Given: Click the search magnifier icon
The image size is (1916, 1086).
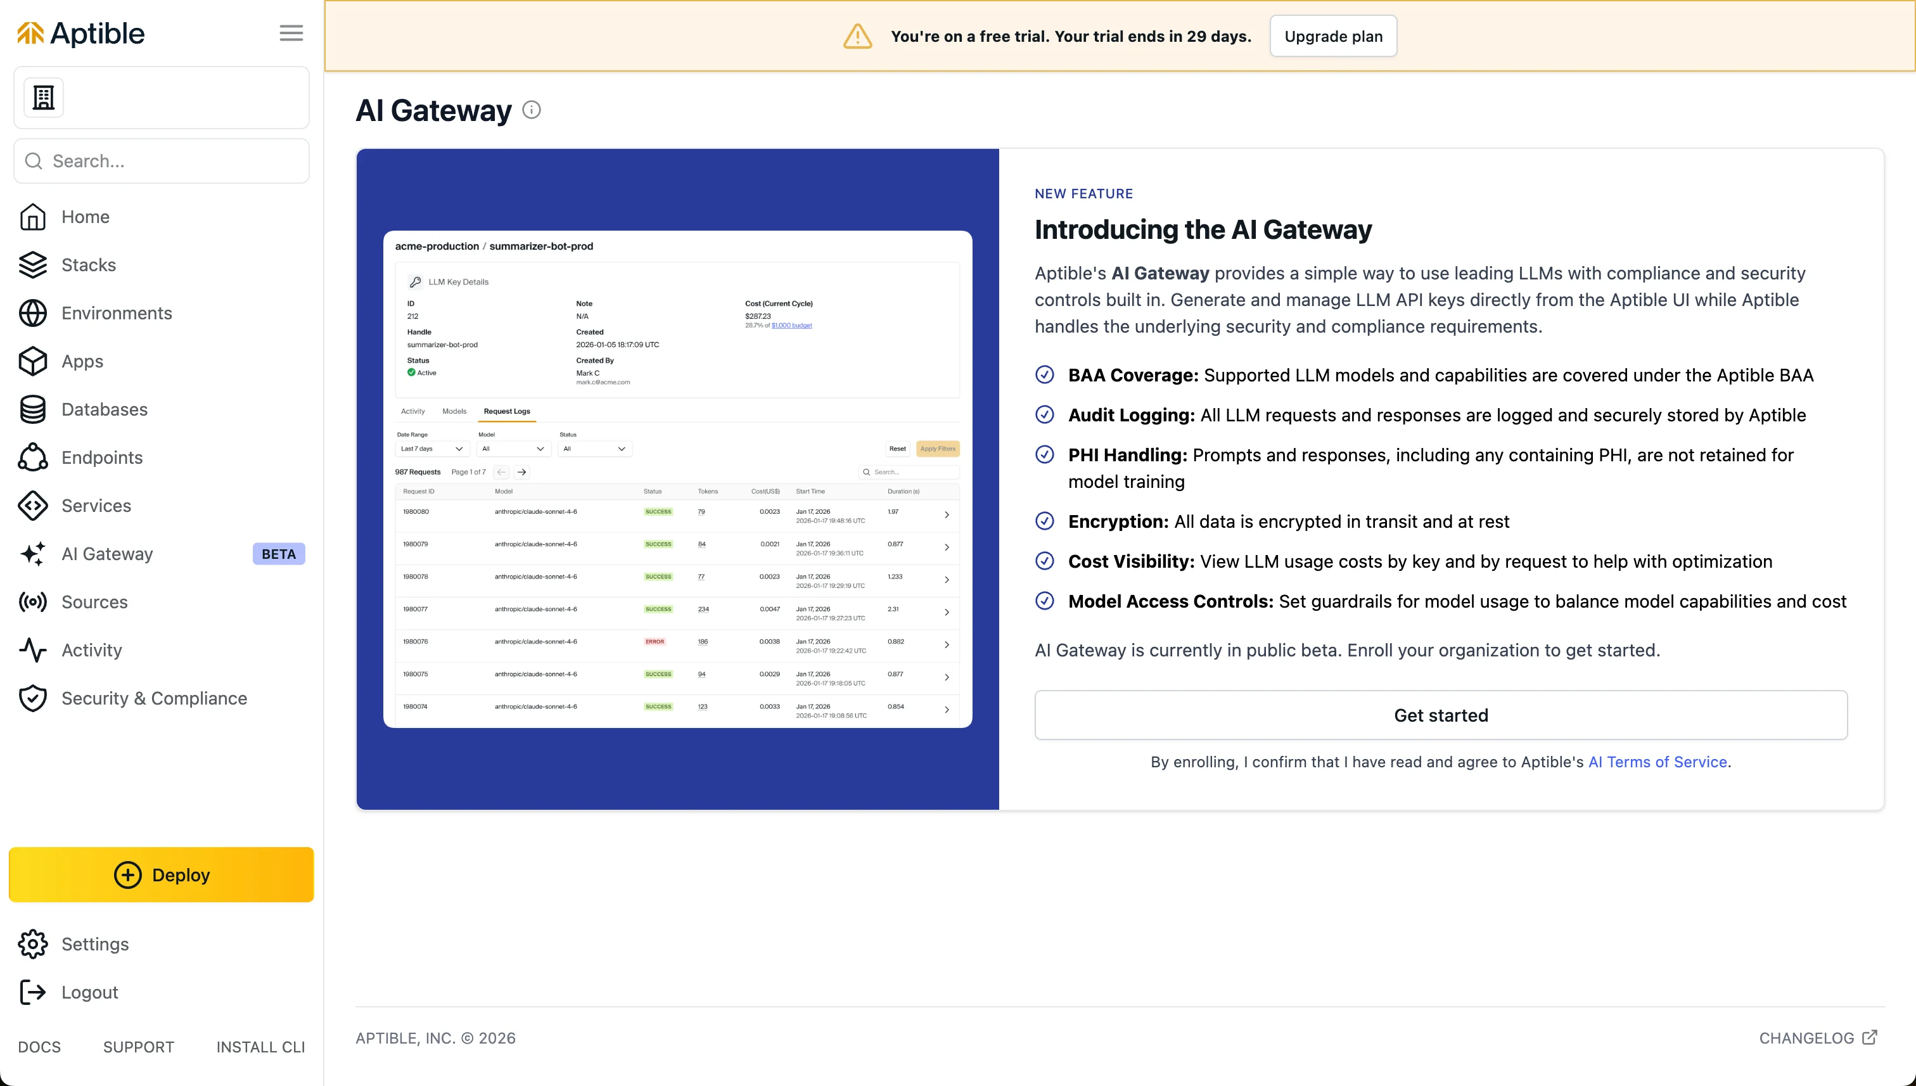Looking at the screenshot, I should (34, 161).
